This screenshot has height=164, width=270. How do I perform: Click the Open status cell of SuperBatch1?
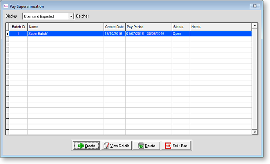coord(181,34)
